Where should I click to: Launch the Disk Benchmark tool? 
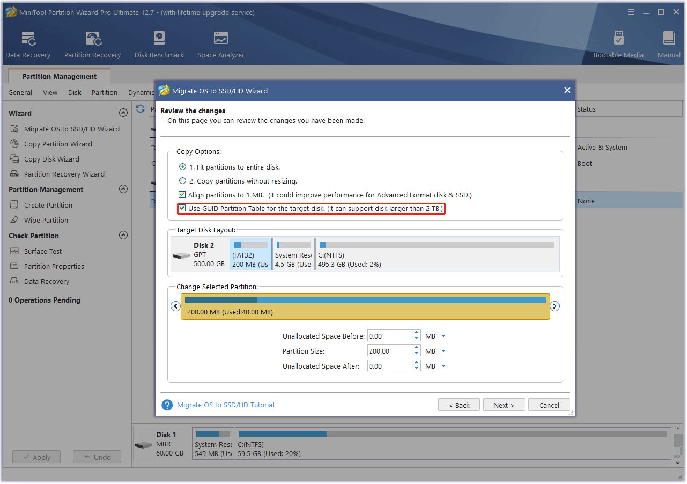(159, 43)
